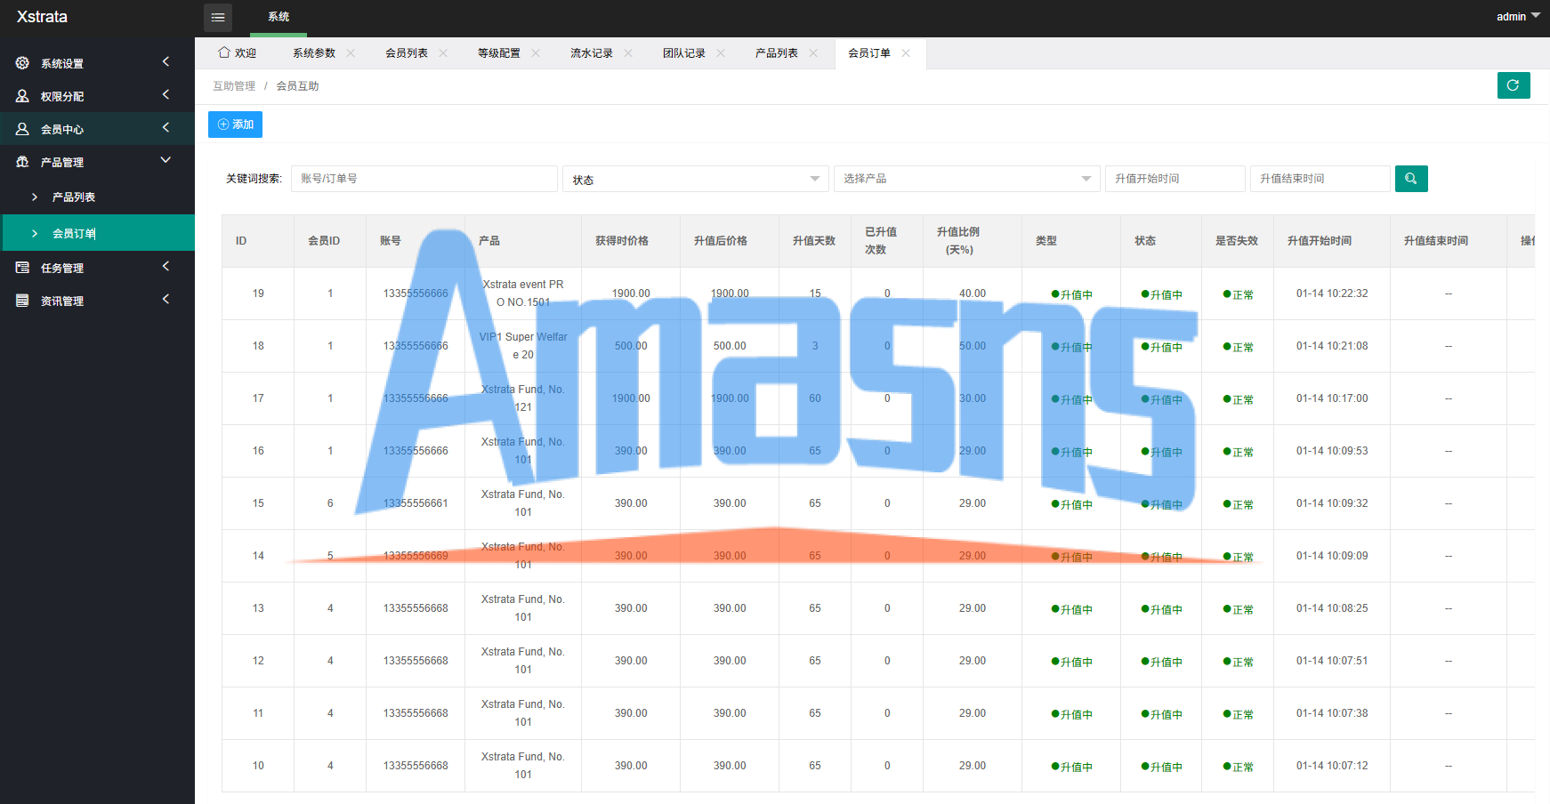Close the 等级配置 tab
Image resolution: width=1550 pixels, height=804 pixels.
[x=536, y=53]
